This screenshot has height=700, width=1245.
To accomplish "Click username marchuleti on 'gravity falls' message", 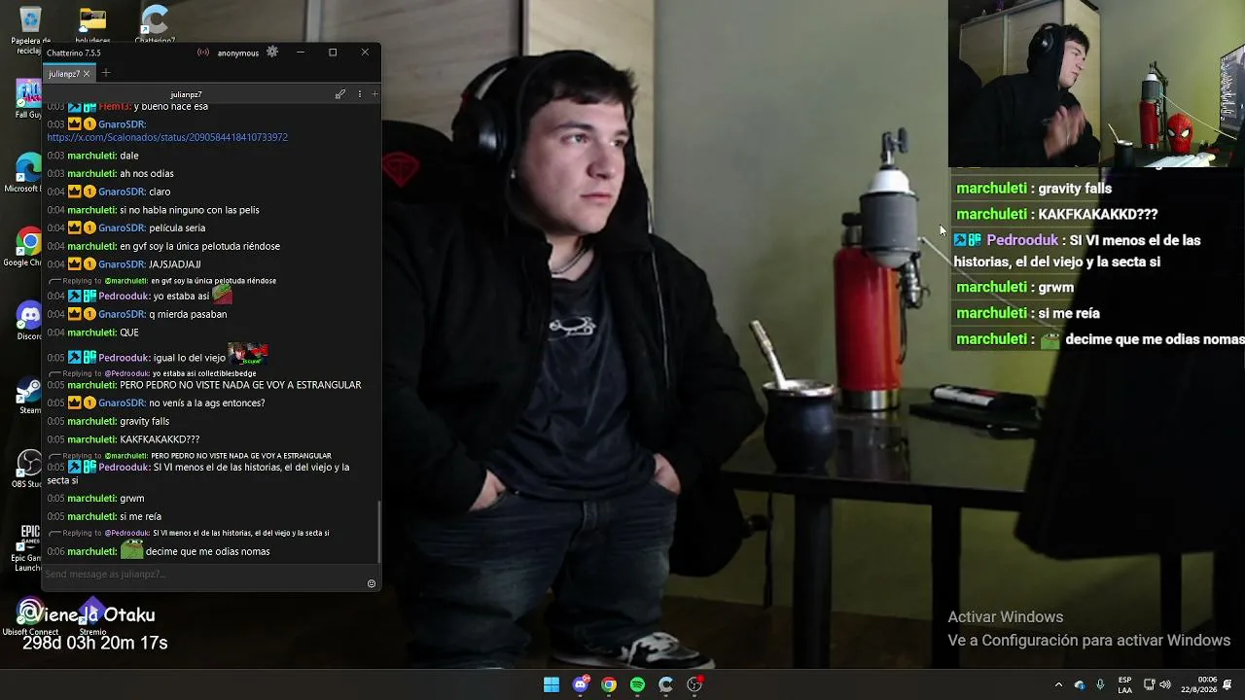I will point(91,421).
